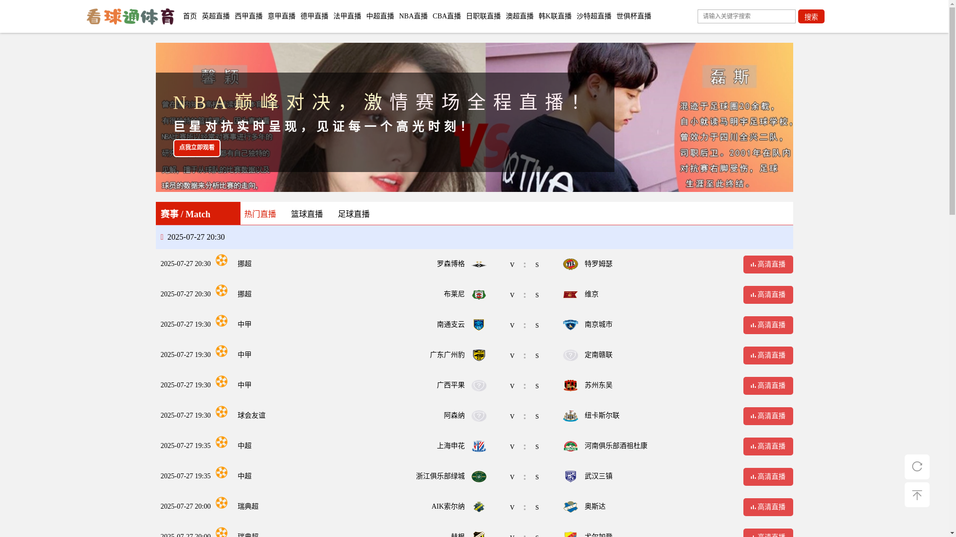The height and width of the screenshot is (537, 956).
Task: Open 首页 in the top navigation
Action: click(190, 16)
